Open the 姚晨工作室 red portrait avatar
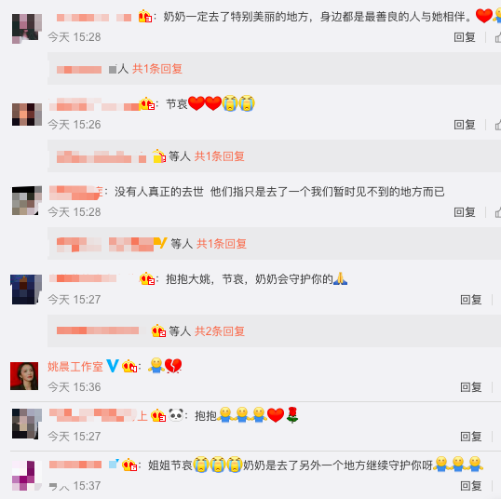501x499 pixels. [x=24, y=376]
